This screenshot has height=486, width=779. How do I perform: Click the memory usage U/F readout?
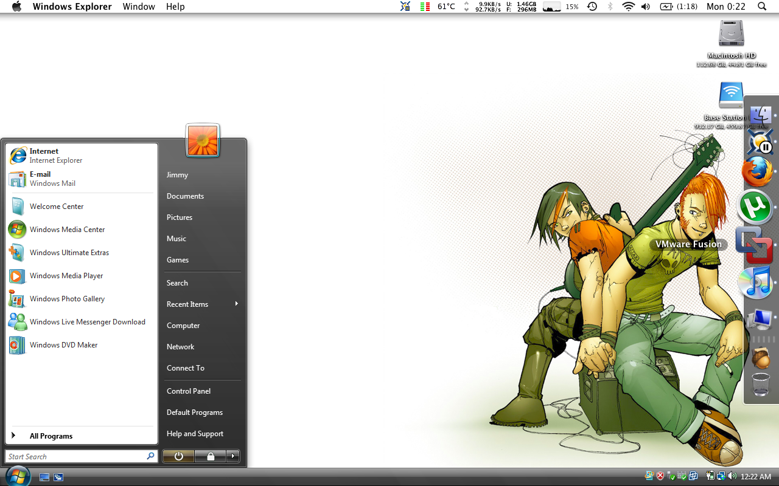pyautogui.click(x=522, y=7)
